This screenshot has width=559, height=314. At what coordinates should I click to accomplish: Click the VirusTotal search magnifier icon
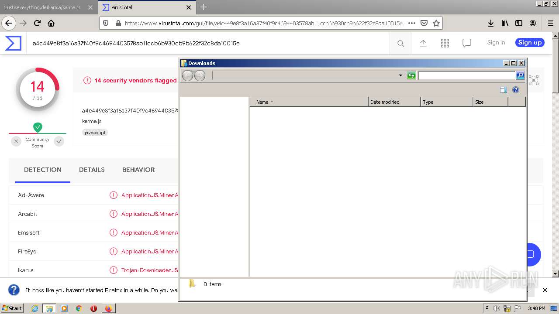point(400,43)
